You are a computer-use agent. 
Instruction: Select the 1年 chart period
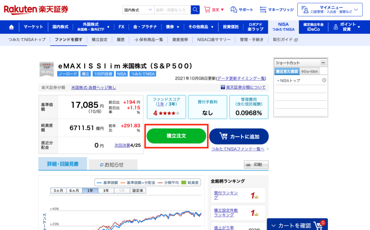pos(90,191)
